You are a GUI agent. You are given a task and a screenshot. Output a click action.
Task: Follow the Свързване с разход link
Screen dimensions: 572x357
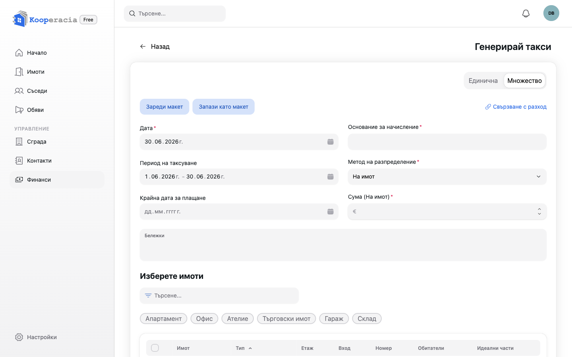(x=516, y=107)
